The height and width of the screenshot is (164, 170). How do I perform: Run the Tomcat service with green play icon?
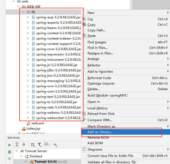tap(9, 145)
